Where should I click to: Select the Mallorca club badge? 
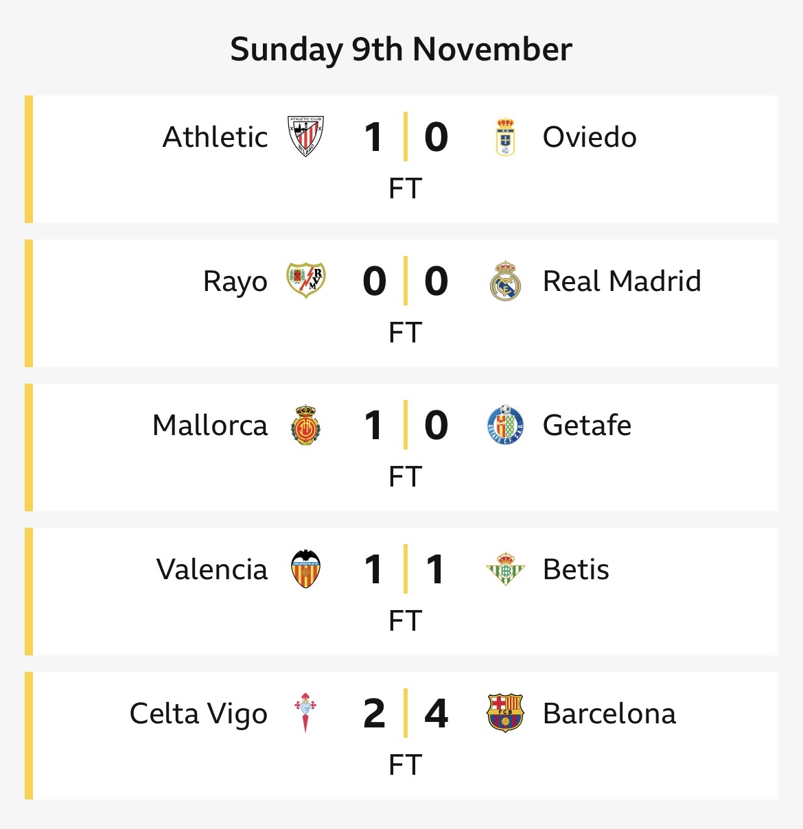point(305,425)
